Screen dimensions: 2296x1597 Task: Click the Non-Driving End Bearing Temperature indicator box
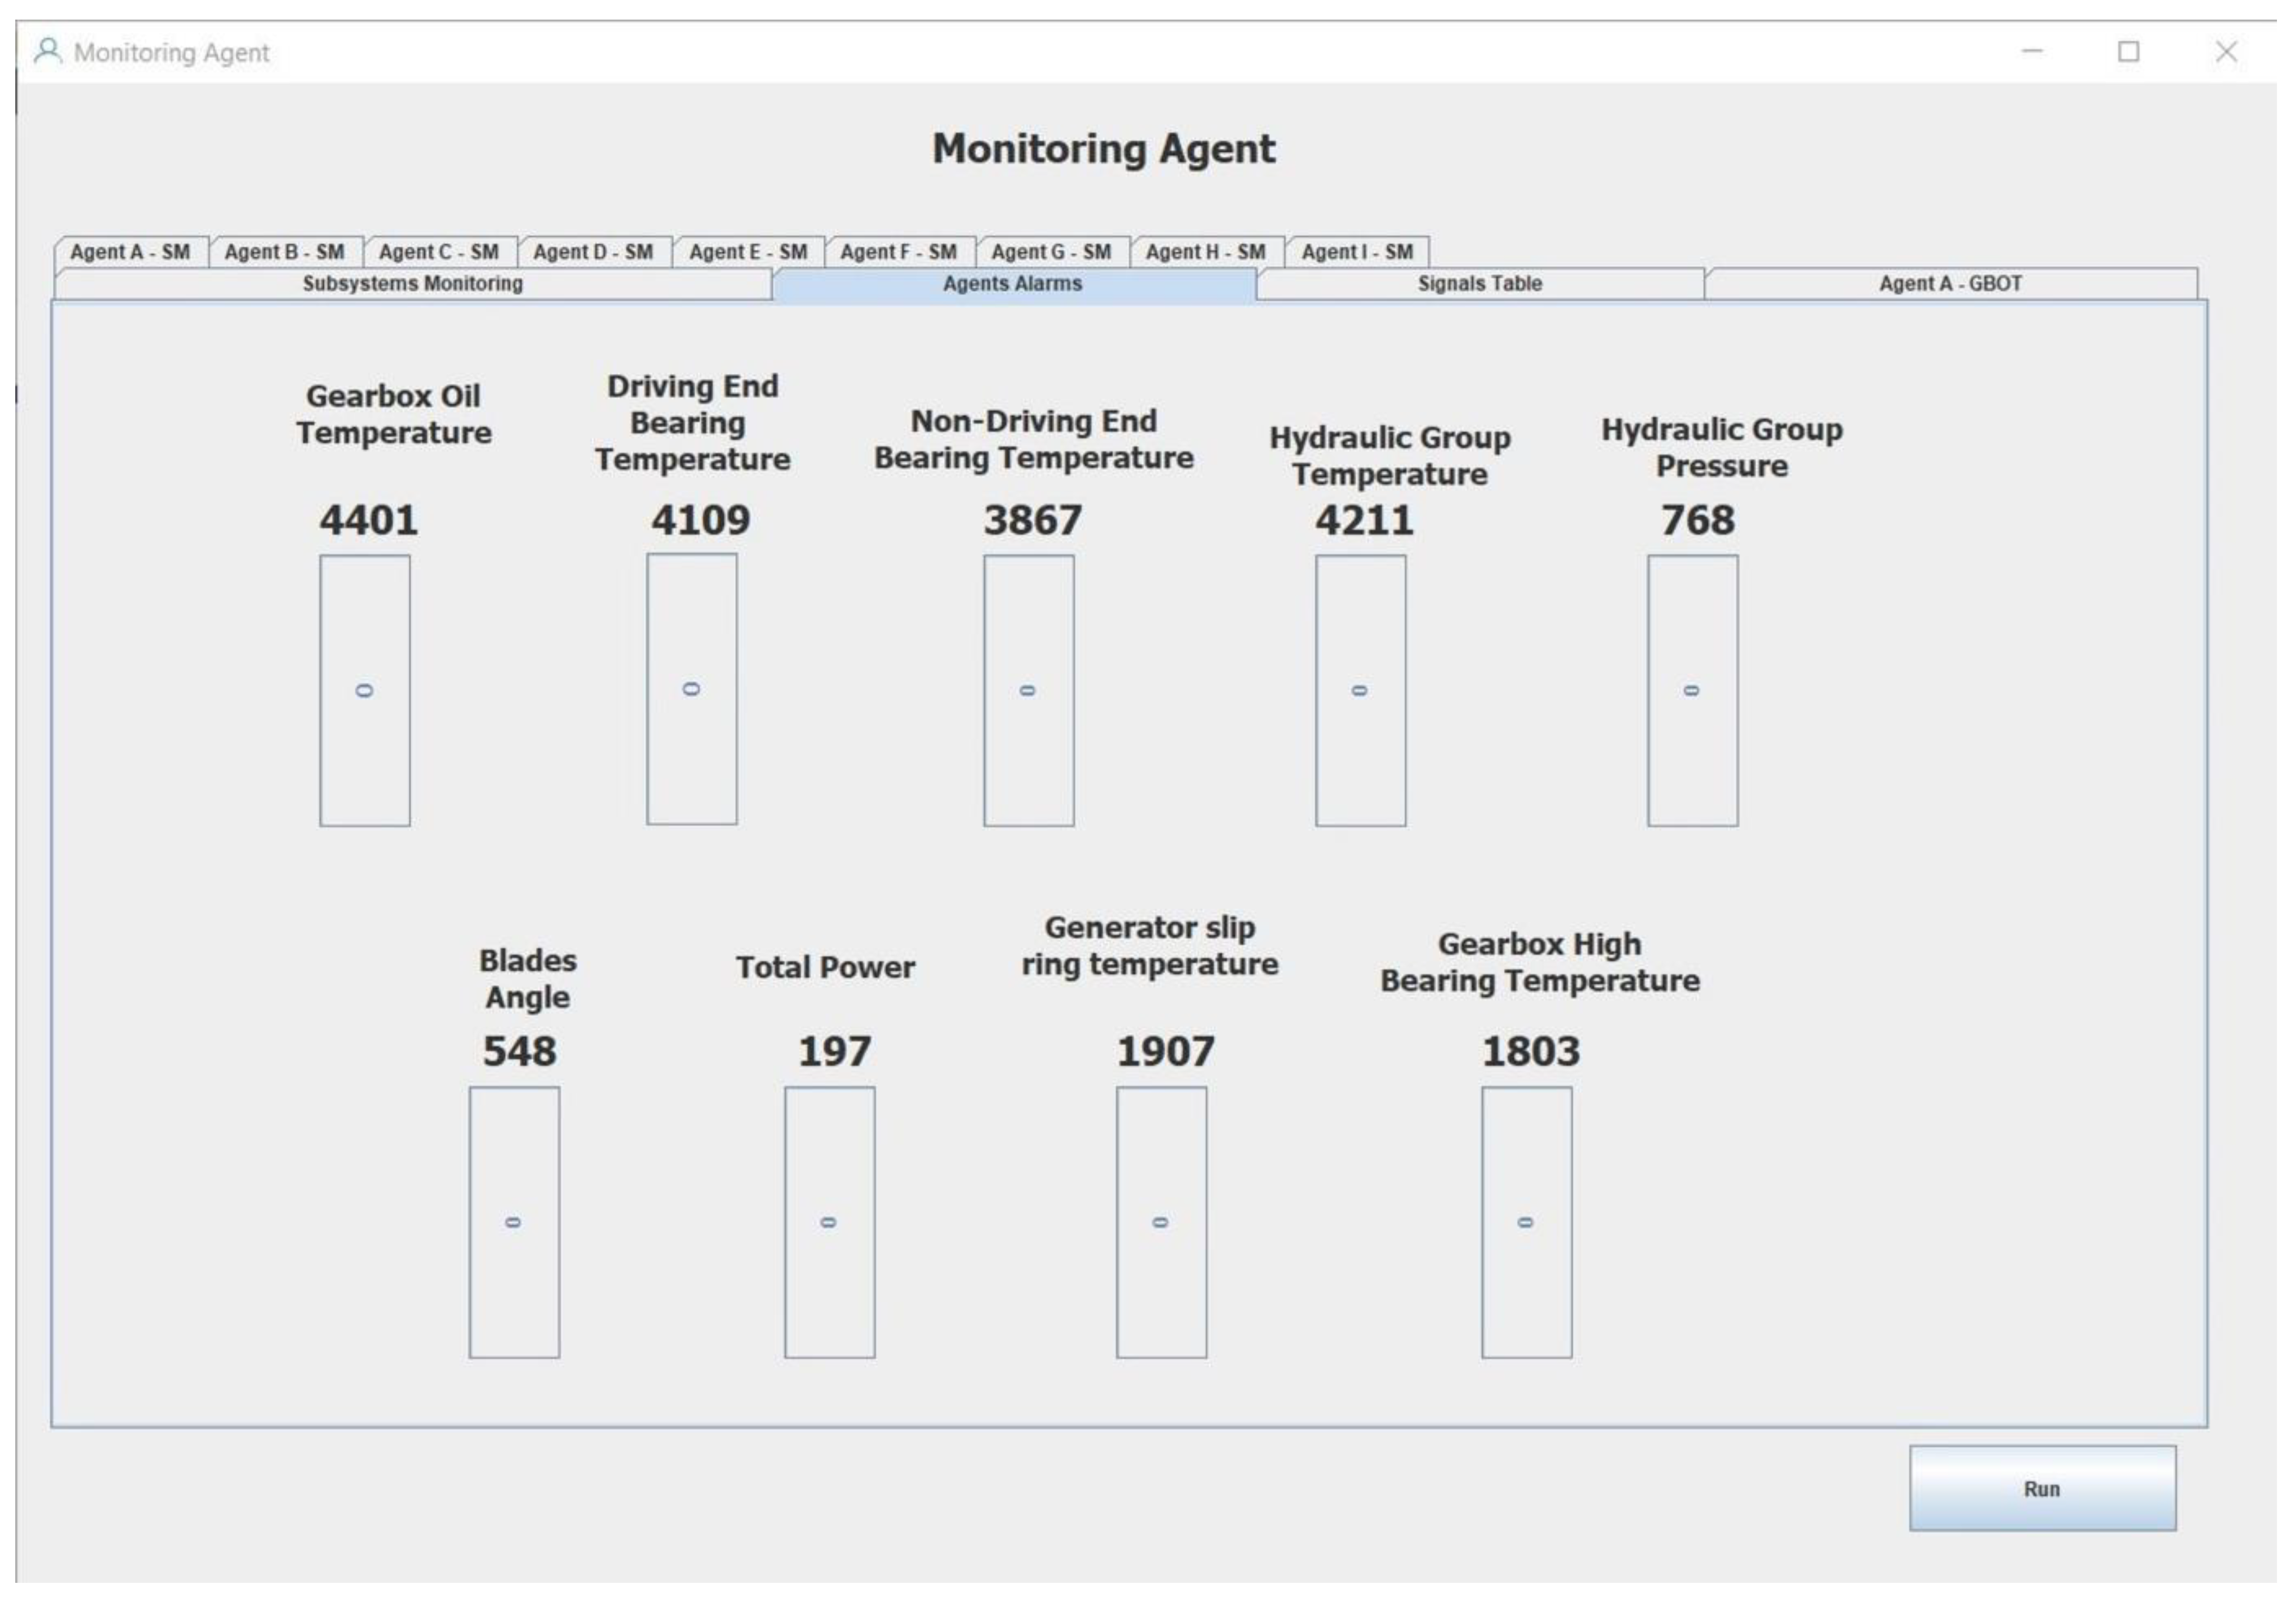tap(1029, 691)
